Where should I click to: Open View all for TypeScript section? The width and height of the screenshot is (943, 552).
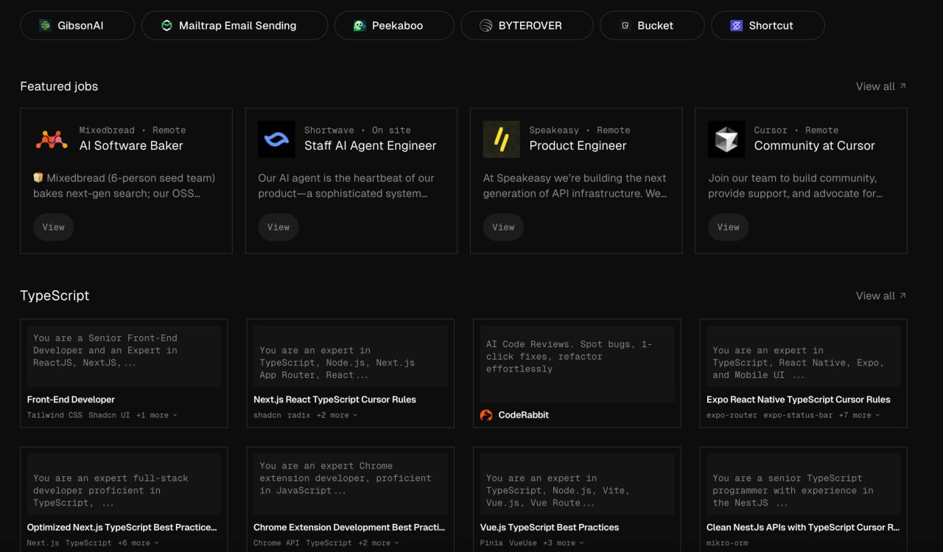880,296
